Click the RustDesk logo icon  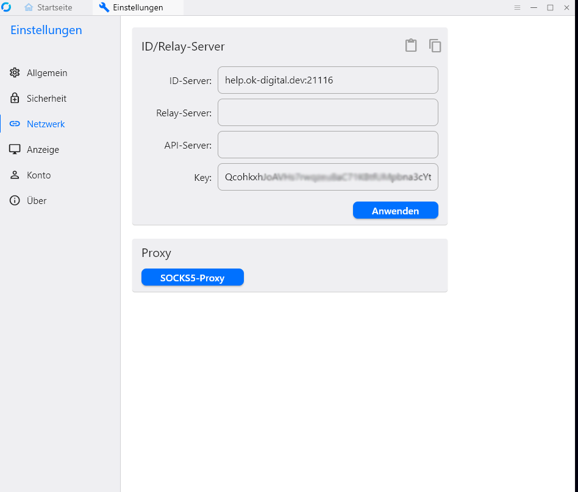pos(7,7)
